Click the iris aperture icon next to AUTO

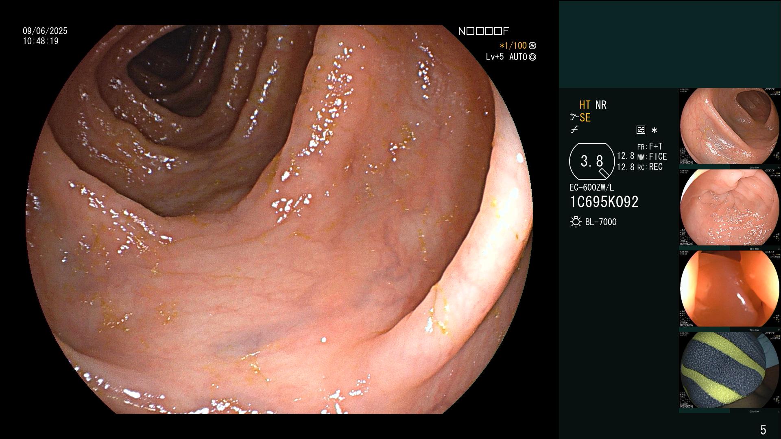point(532,57)
